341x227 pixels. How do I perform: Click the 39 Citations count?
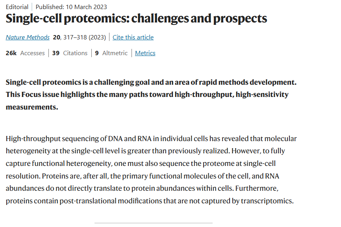click(70, 53)
